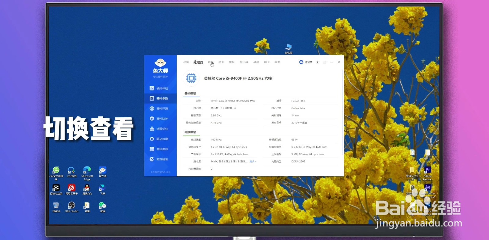Open 驱动检测 driver check section
Screen dimensions: 489x240
tap(160, 139)
